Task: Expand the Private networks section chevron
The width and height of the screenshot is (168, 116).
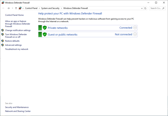Action: pos(135,28)
